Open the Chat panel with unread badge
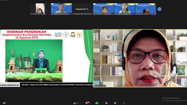Viewport: 187px width, 105px height. (87, 103)
